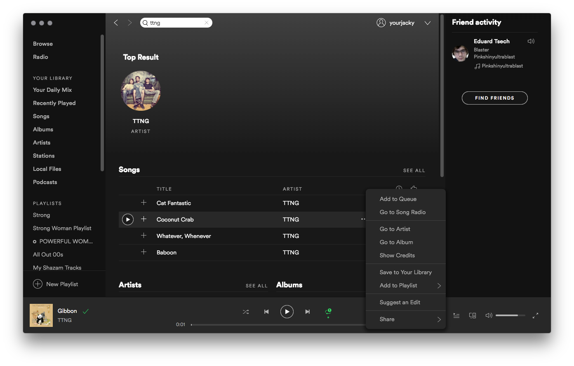The image size is (574, 366).
Task: Open the account dropdown next to yourjacky
Action: (x=428, y=23)
